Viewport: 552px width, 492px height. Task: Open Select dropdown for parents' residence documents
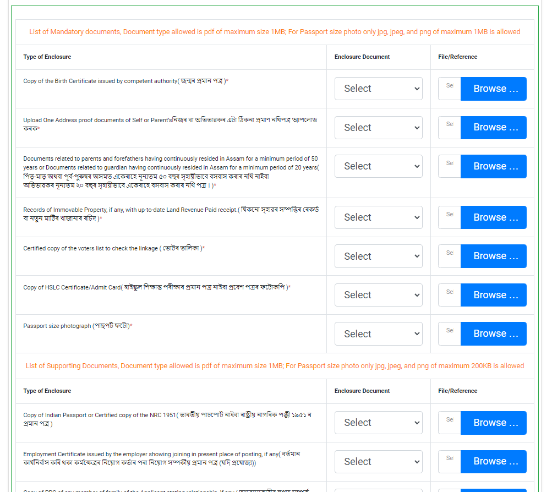[378, 166]
